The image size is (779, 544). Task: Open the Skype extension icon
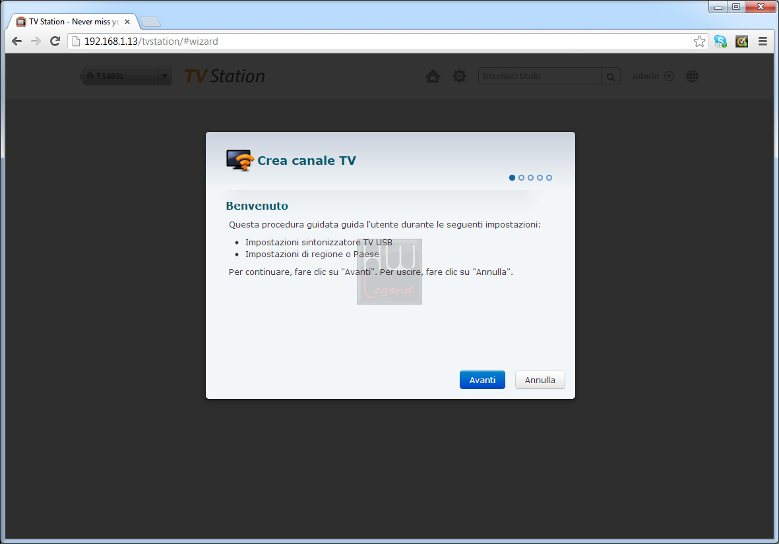(720, 42)
